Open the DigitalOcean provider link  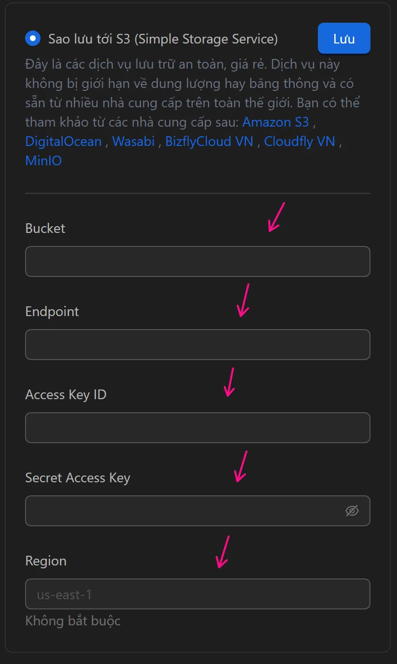[x=63, y=142]
